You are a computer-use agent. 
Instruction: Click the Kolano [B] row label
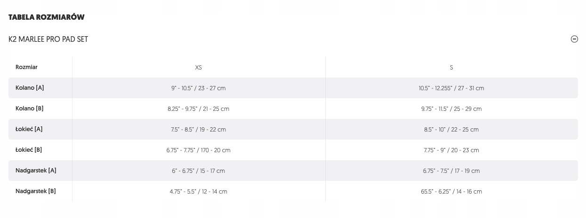30,109
